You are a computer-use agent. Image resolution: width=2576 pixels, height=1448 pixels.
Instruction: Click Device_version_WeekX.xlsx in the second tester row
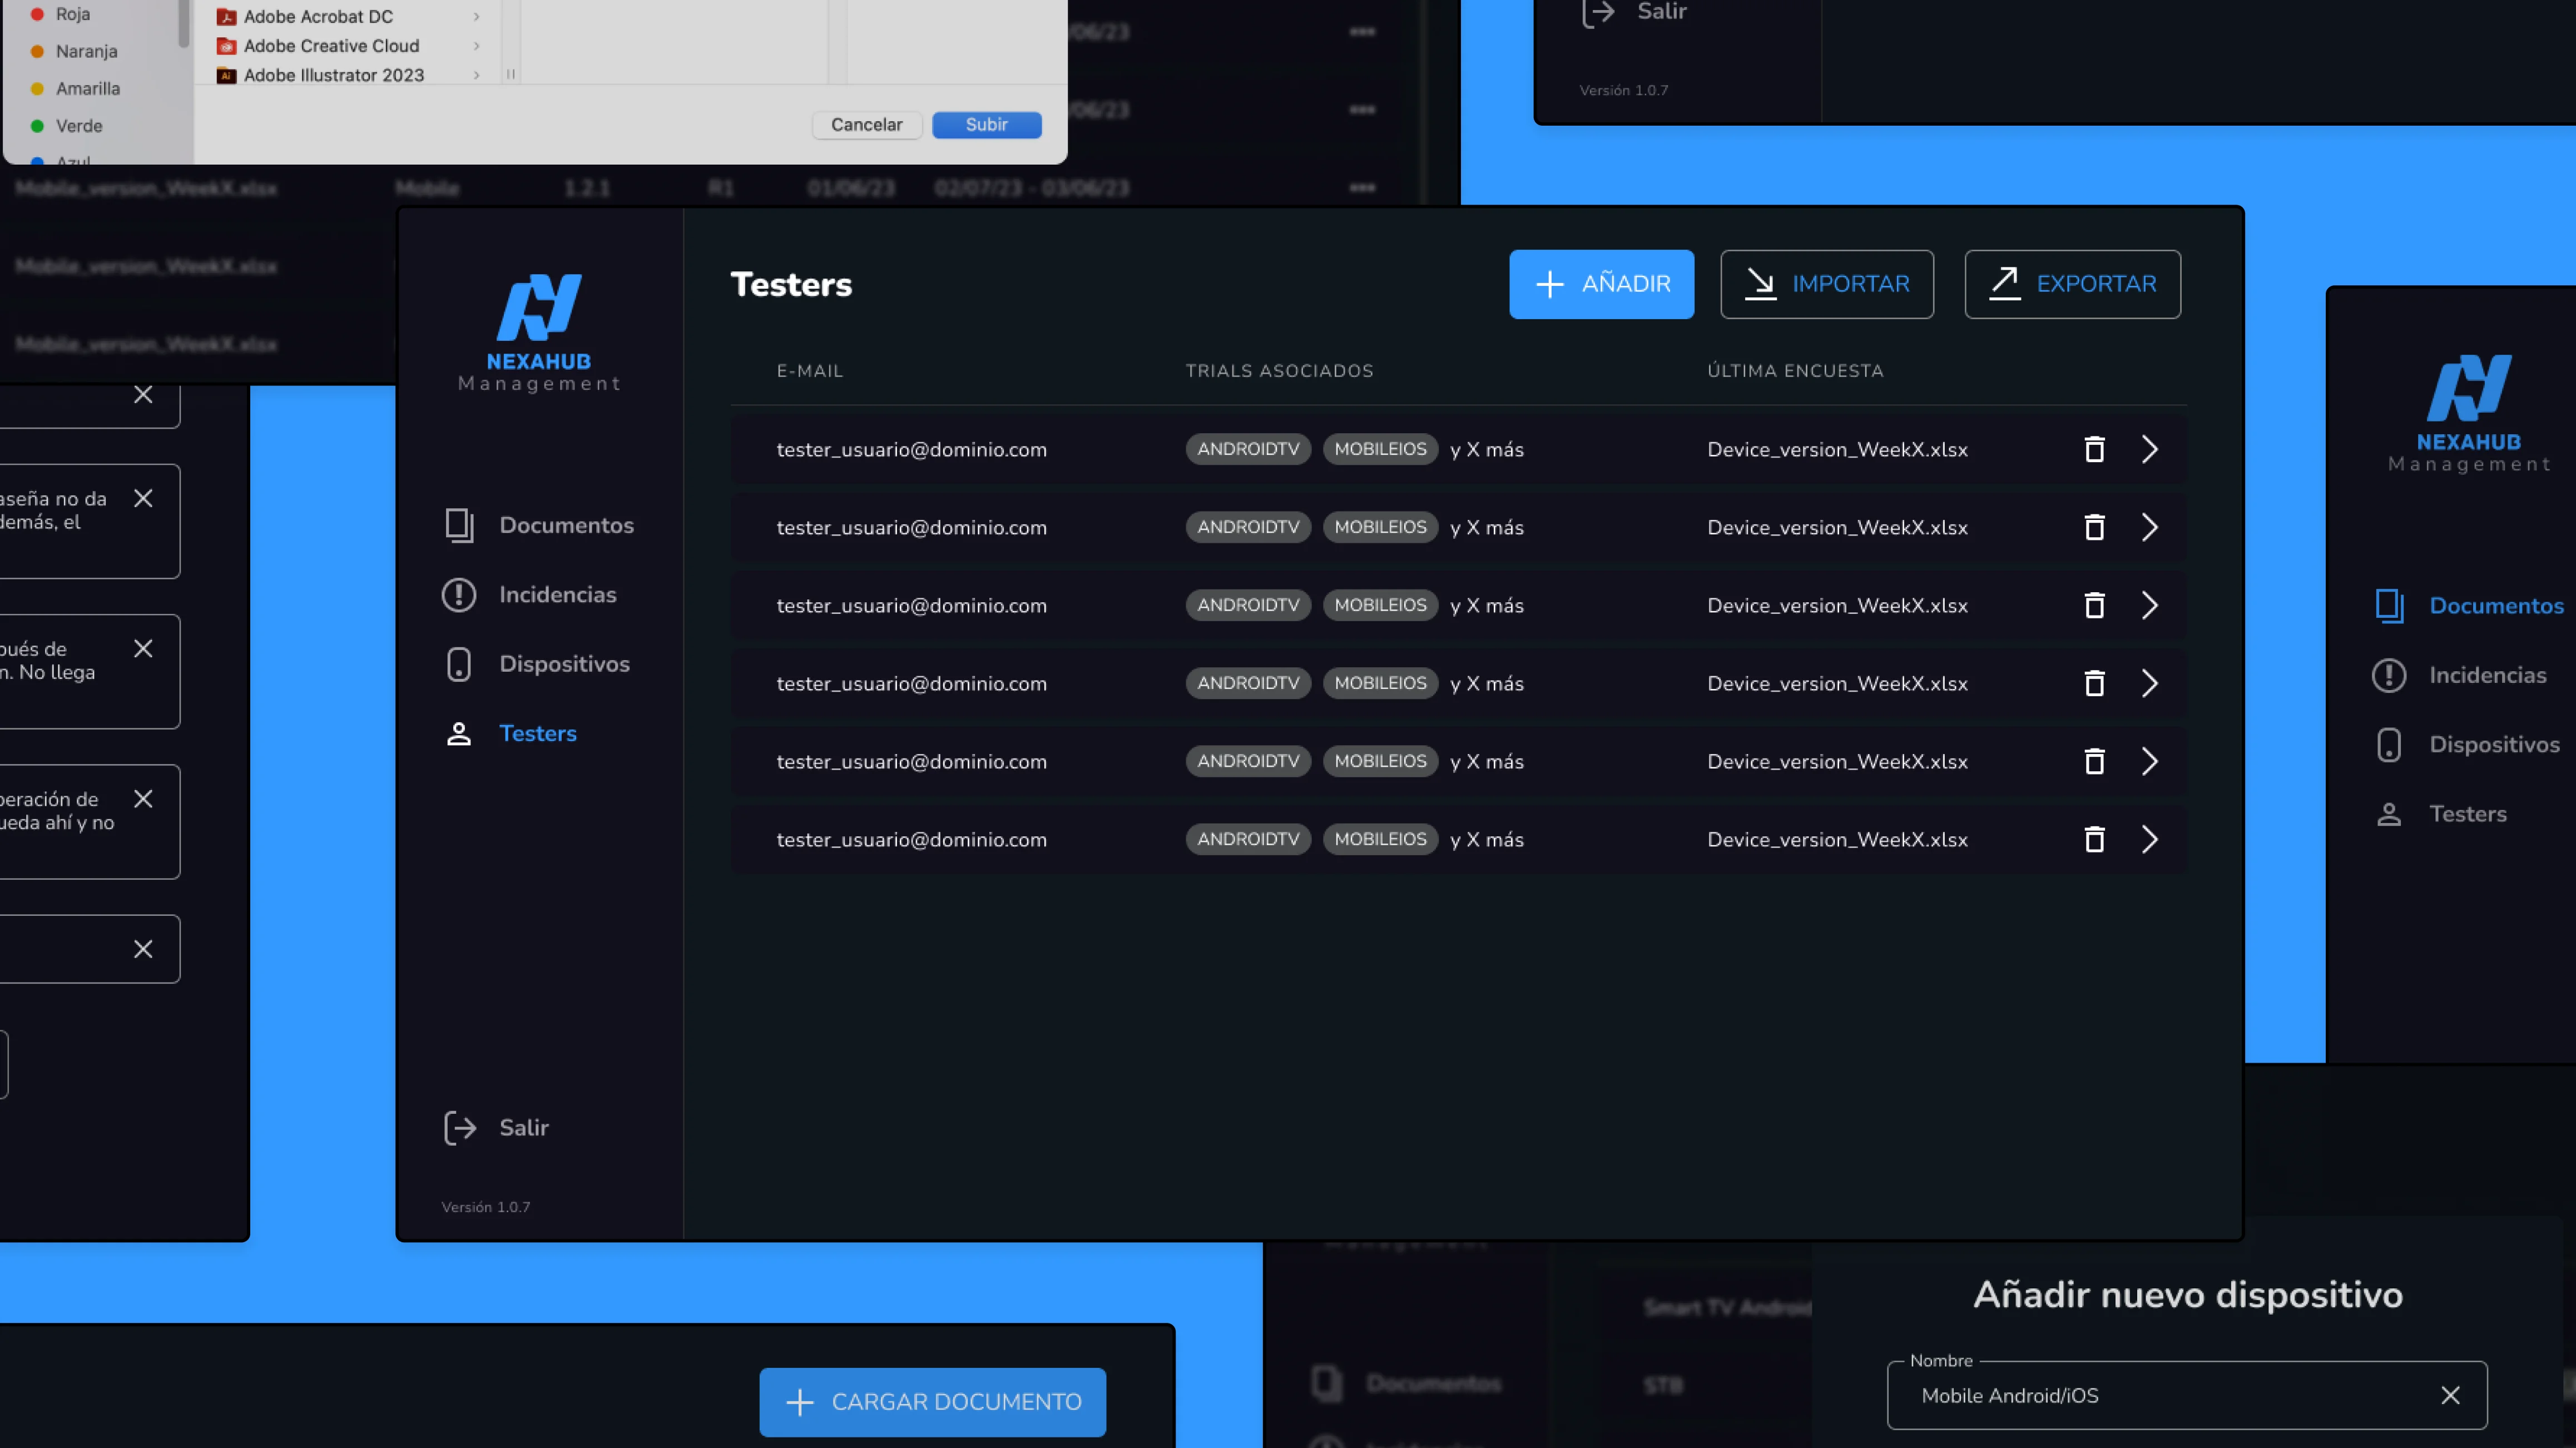[x=1837, y=528]
